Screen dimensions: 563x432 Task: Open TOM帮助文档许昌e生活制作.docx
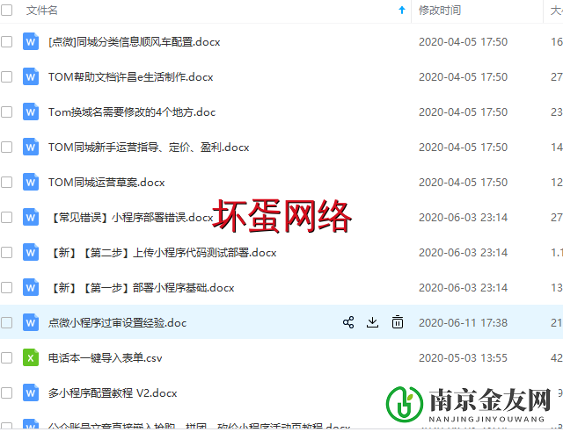pyautogui.click(x=130, y=76)
